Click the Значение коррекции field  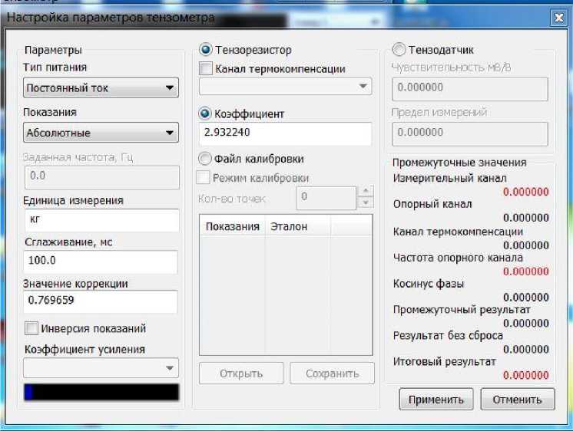point(101,301)
